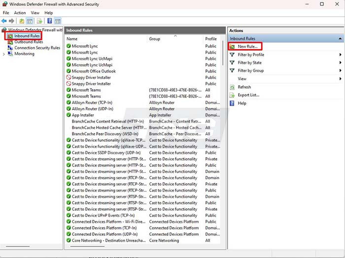Click the Outbound Rules tree icon
Viewport: 345px width, 258px height.
[x=10, y=42]
